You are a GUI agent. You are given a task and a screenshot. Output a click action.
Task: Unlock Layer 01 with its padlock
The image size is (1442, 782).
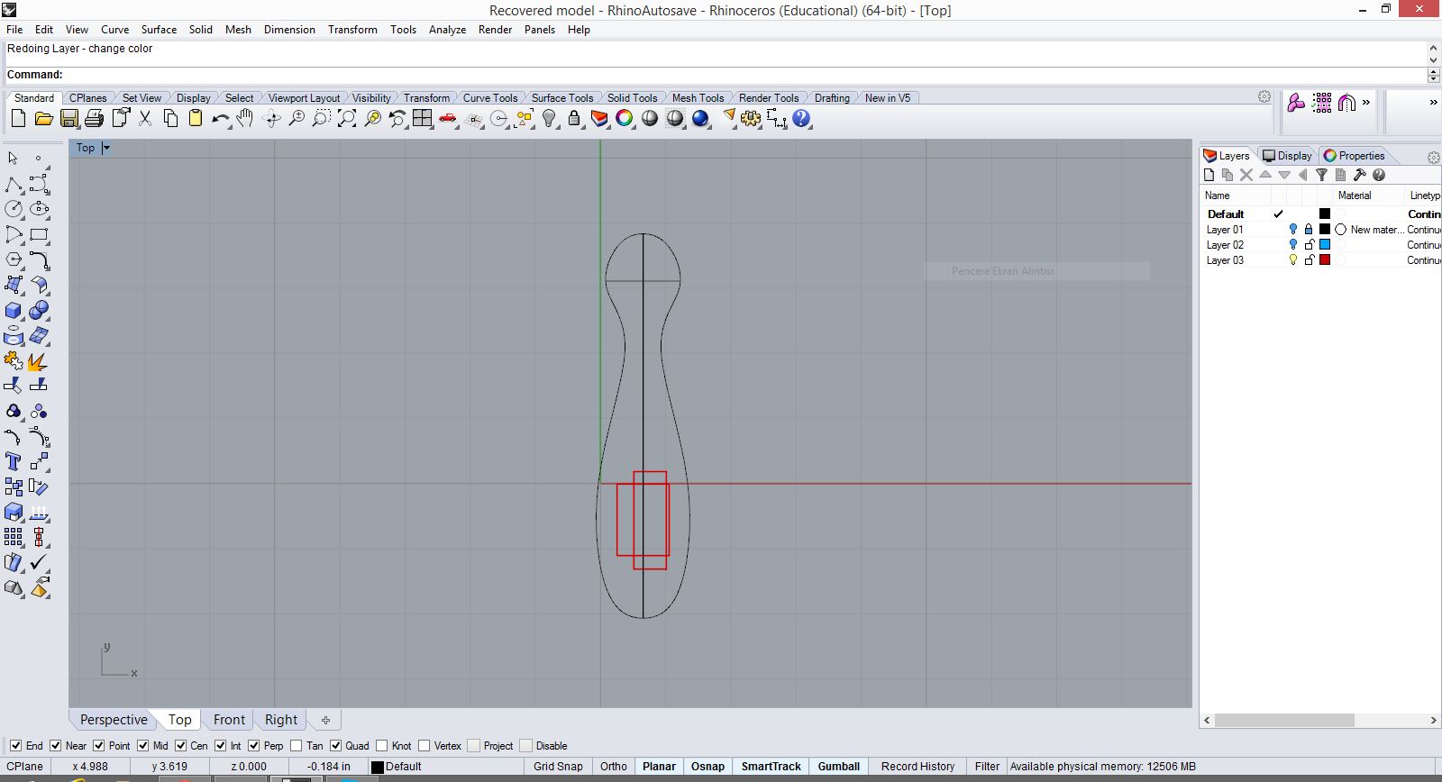click(x=1309, y=230)
